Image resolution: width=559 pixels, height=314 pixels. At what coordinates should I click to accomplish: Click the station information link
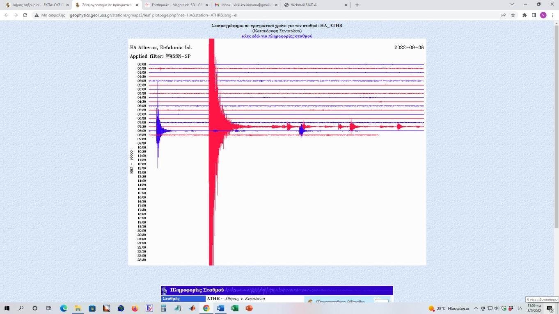(277, 36)
